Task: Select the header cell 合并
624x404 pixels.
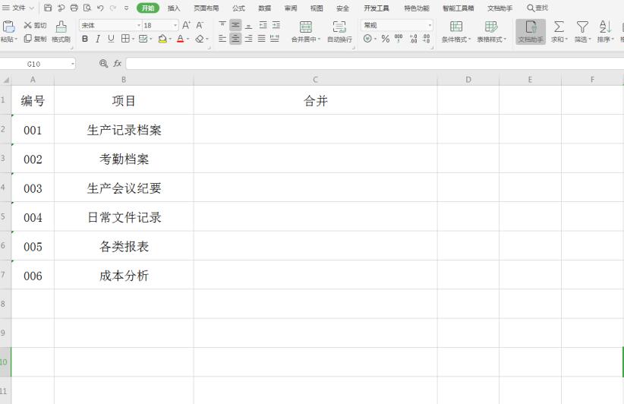Action: (316, 100)
